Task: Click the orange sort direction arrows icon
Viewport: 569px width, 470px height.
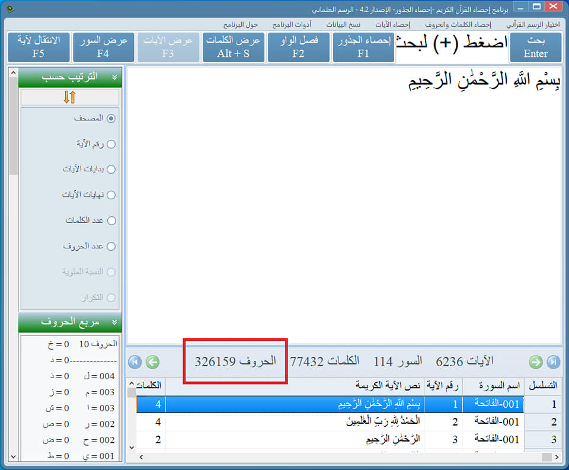Action: click(x=70, y=97)
